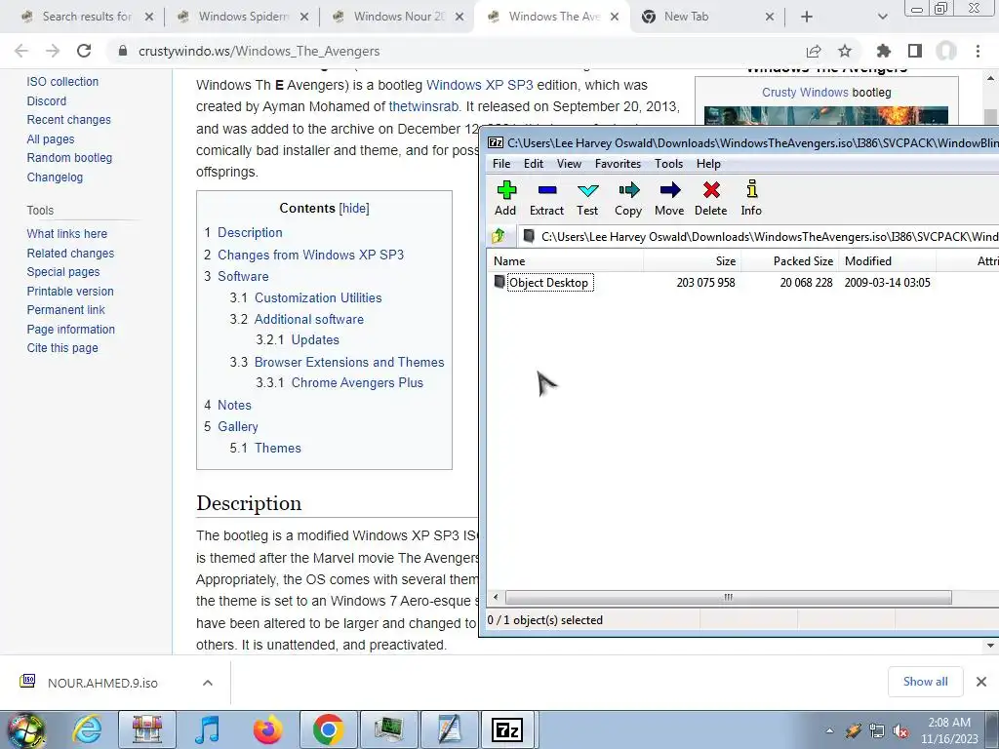
Task: Open the Random bootleg sidebar link
Action: point(69,157)
